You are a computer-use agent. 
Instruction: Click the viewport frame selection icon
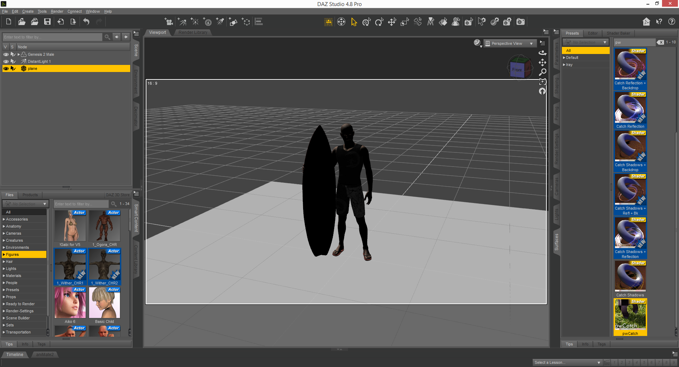(x=542, y=82)
